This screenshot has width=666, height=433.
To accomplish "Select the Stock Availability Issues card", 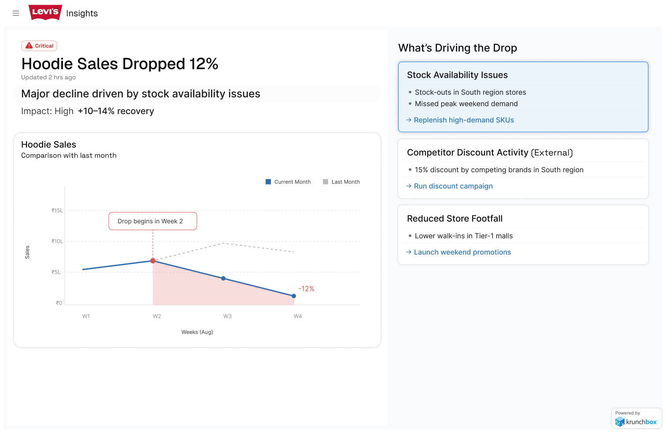I will (523, 97).
